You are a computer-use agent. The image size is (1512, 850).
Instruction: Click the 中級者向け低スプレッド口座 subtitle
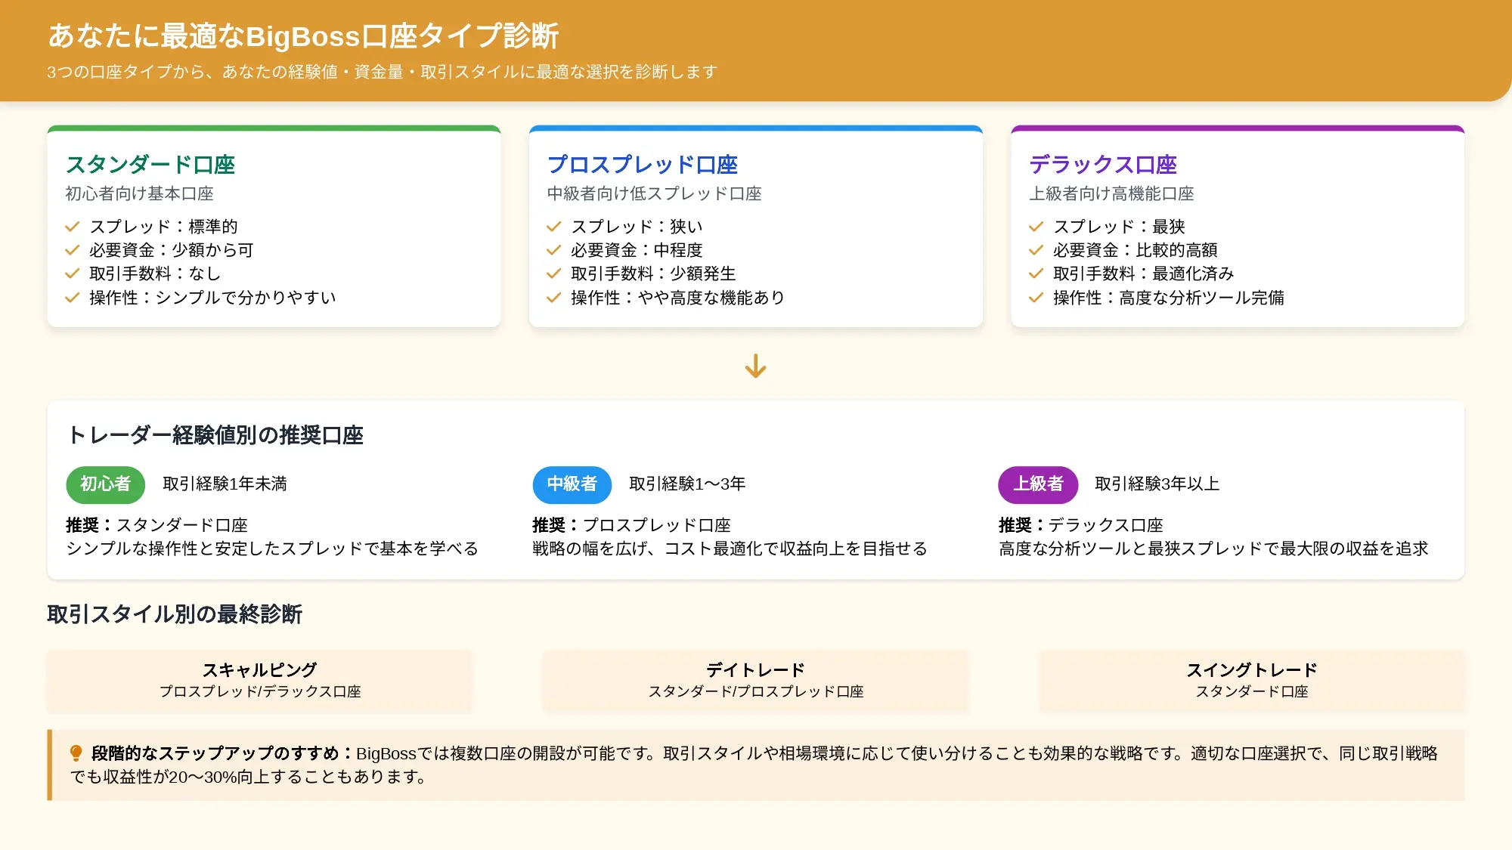pyautogui.click(x=655, y=194)
